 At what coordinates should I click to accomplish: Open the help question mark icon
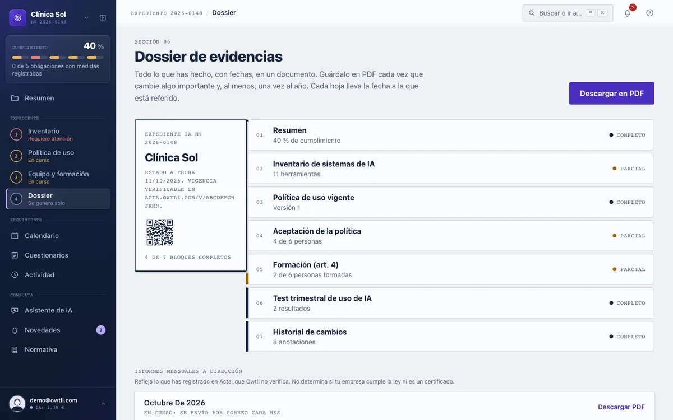(649, 13)
